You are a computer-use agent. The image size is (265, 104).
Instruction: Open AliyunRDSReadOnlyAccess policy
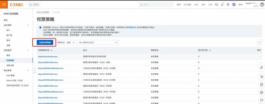tap(51, 92)
